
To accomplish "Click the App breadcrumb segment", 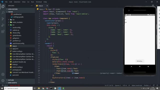I will pyautogui.click(x=49, y=9).
